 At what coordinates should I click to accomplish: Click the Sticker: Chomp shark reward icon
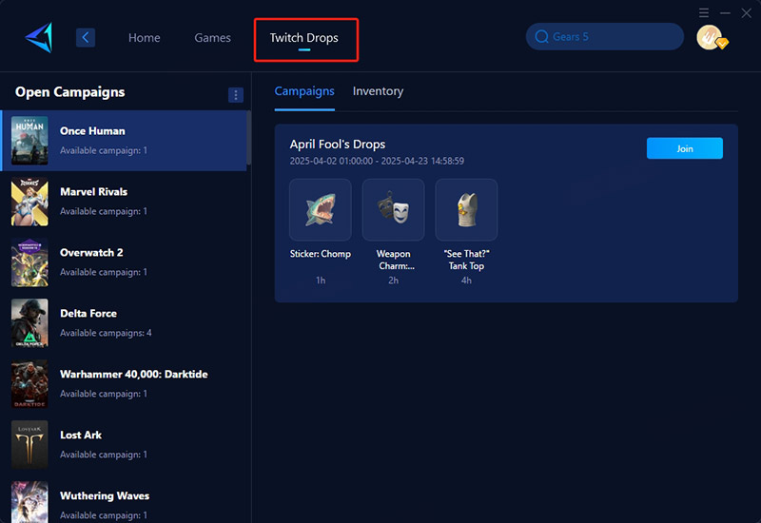pos(321,209)
